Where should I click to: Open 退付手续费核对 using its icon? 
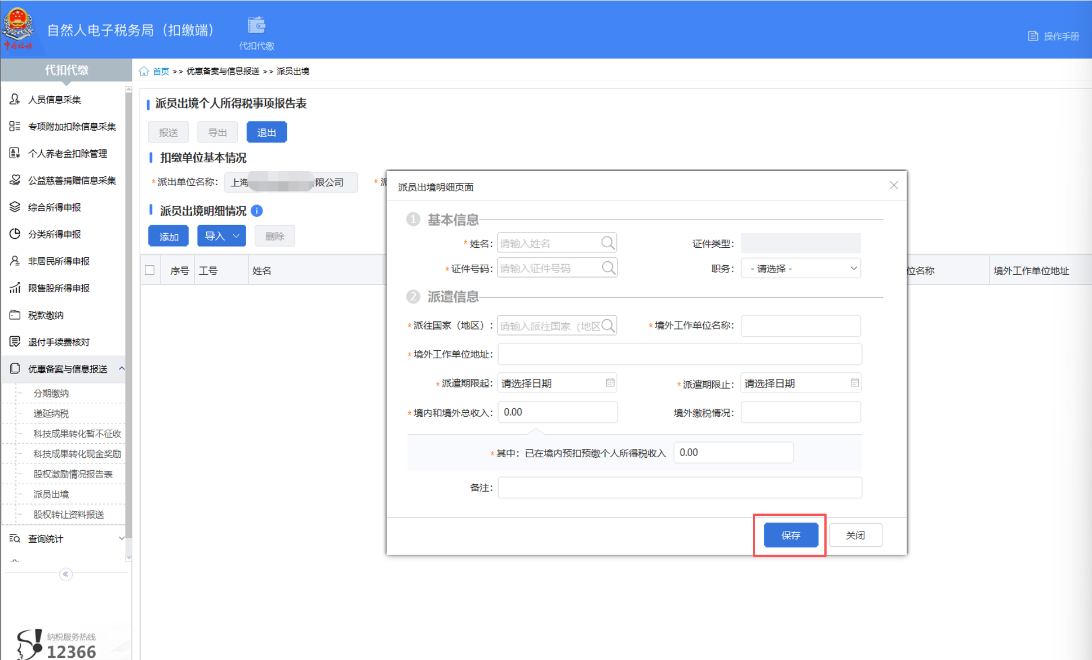(14, 342)
